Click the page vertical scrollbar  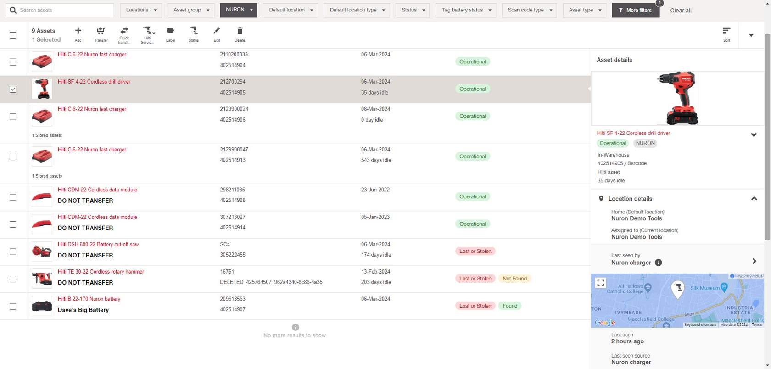768,136
